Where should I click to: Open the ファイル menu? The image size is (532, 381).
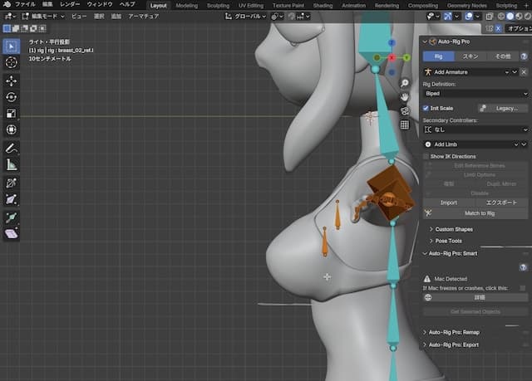click(25, 5)
